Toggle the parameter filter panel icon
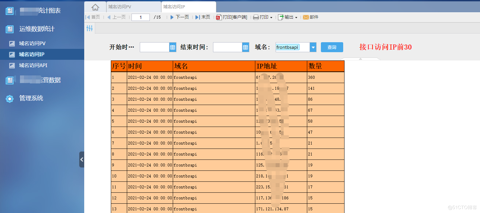The height and width of the screenshot is (213, 480). (x=90, y=28)
